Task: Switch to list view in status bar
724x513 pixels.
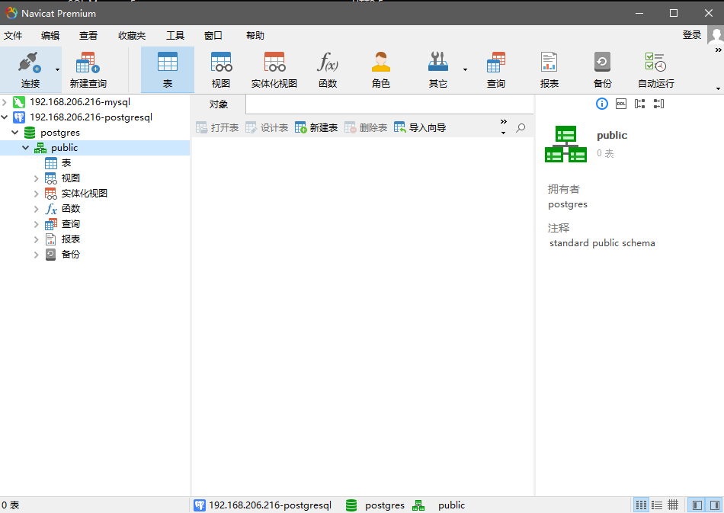Action: click(x=657, y=505)
